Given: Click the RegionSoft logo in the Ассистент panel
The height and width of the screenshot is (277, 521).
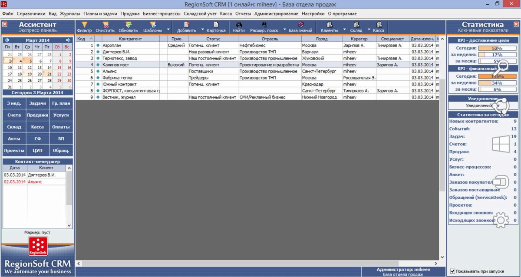Looking at the screenshot, I should coord(38,247).
